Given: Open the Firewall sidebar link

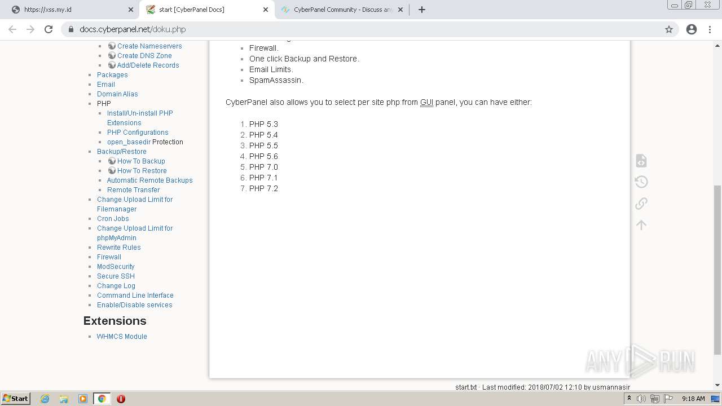Looking at the screenshot, I should click(x=109, y=257).
